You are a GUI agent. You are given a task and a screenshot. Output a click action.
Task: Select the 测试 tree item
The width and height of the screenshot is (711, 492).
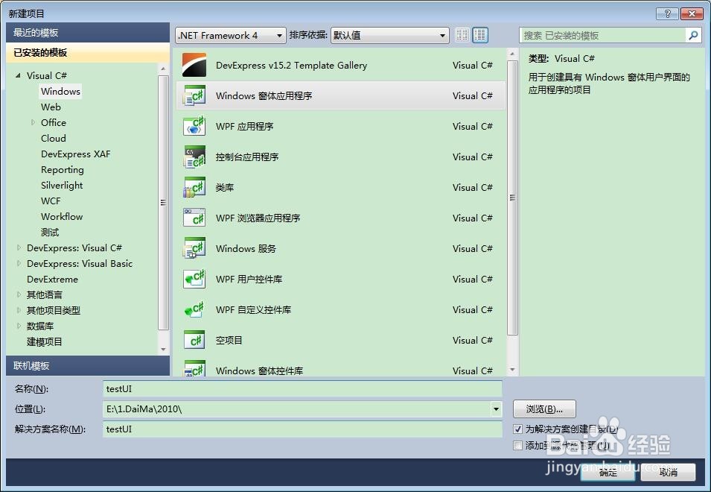tap(50, 233)
